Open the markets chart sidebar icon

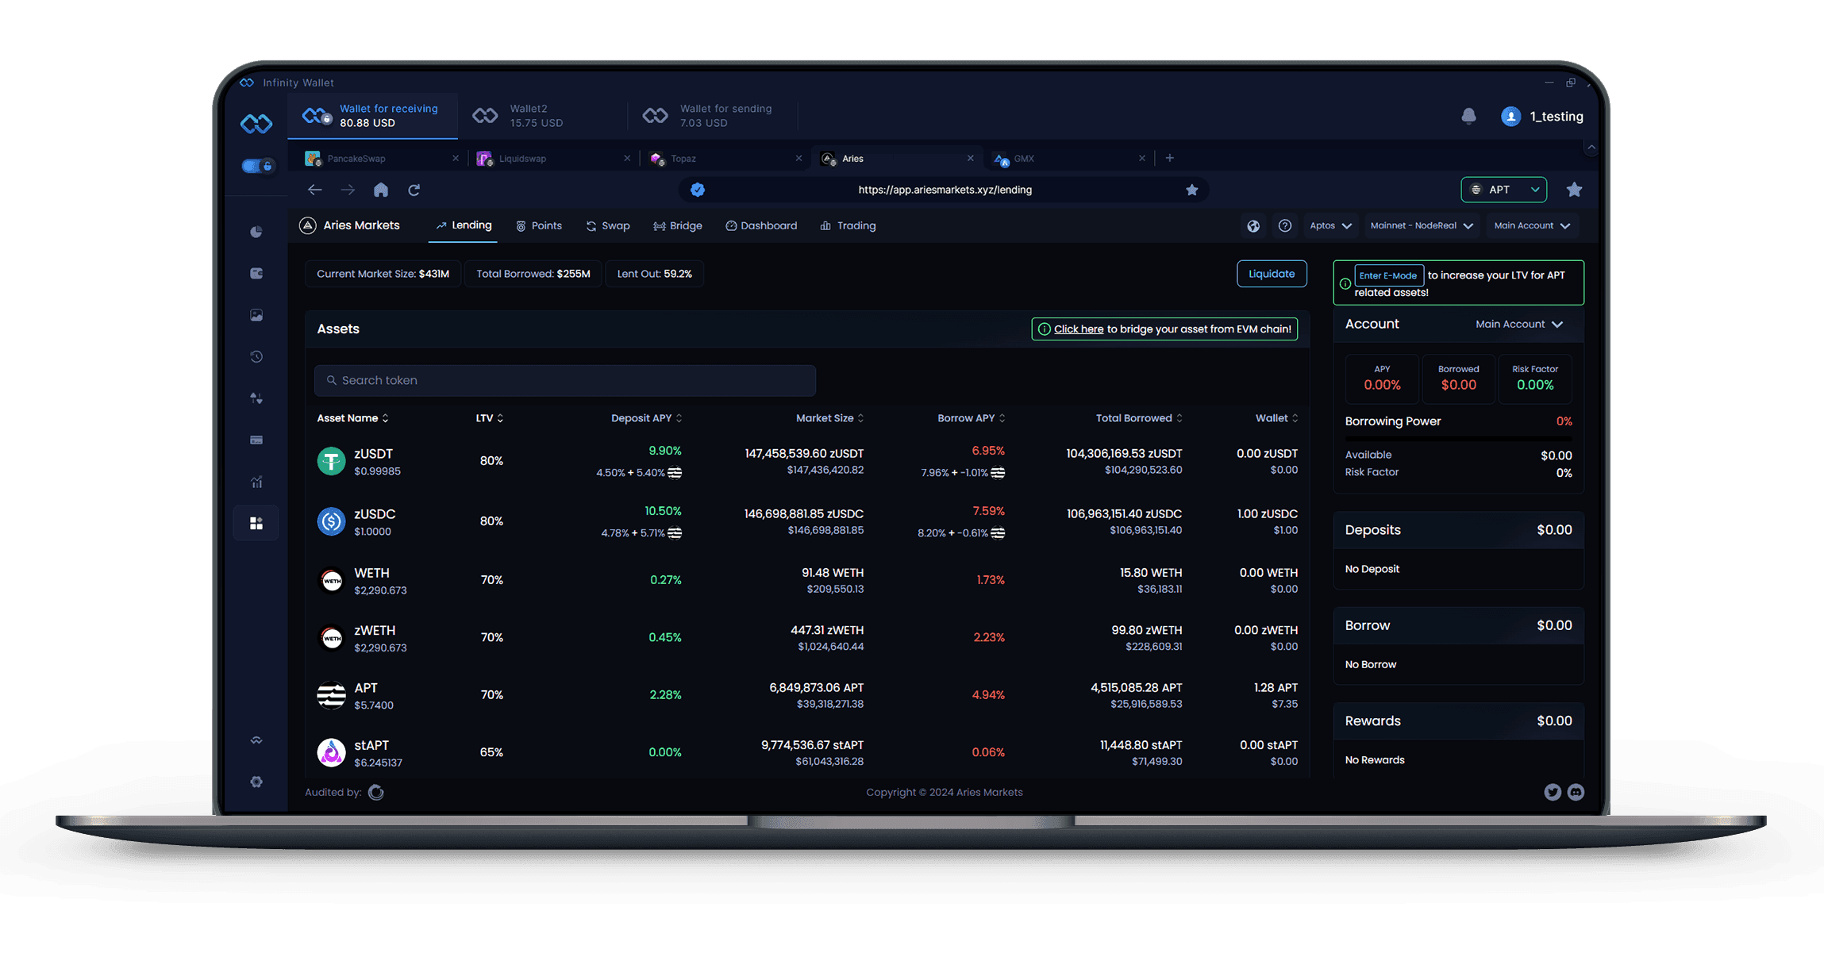coord(256,482)
